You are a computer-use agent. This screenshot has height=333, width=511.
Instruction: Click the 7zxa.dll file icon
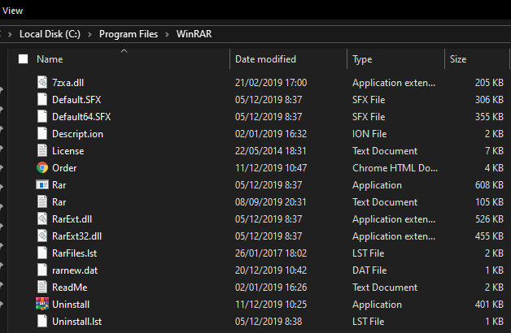[43, 82]
